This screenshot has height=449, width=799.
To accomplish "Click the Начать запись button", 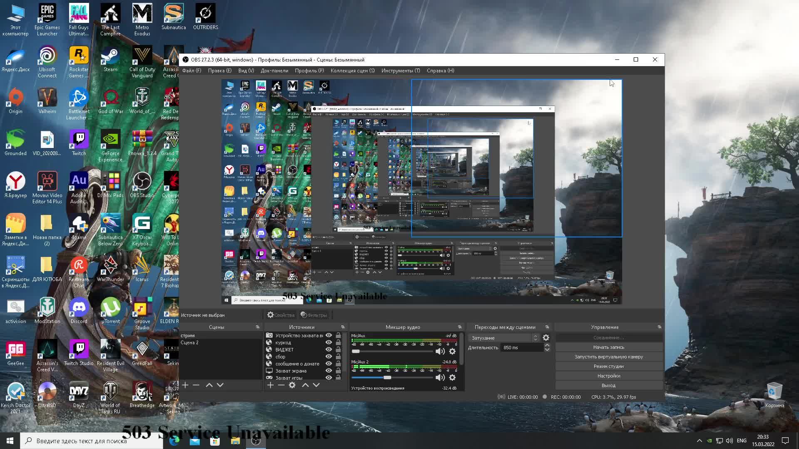I will (608, 347).
